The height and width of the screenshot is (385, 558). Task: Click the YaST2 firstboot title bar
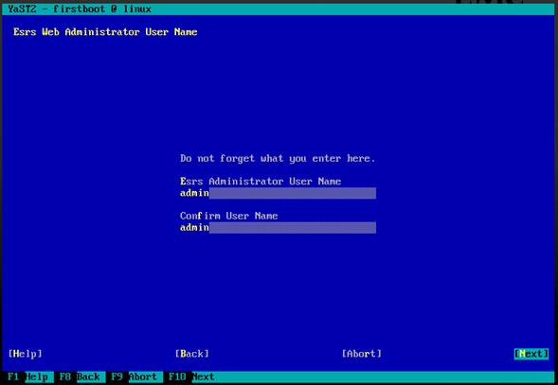point(279,9)
